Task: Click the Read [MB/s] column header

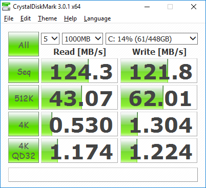Action: [79, 52]
